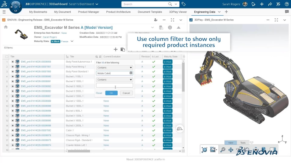Click the add plus icon in top bar
The height and width of the screenshot is (163, 291).
click(x=262, y=4)
